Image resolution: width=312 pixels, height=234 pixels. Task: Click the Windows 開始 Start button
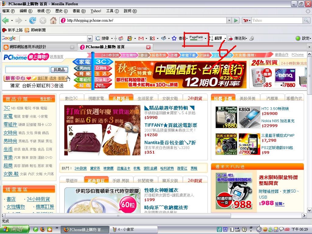point(15,229)
